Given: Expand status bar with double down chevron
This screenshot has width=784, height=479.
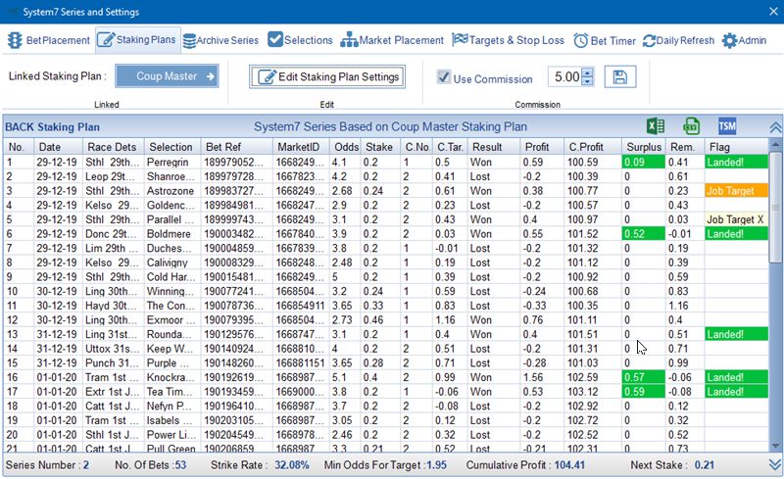Looking at the screenshot, I should pos(775,465).
